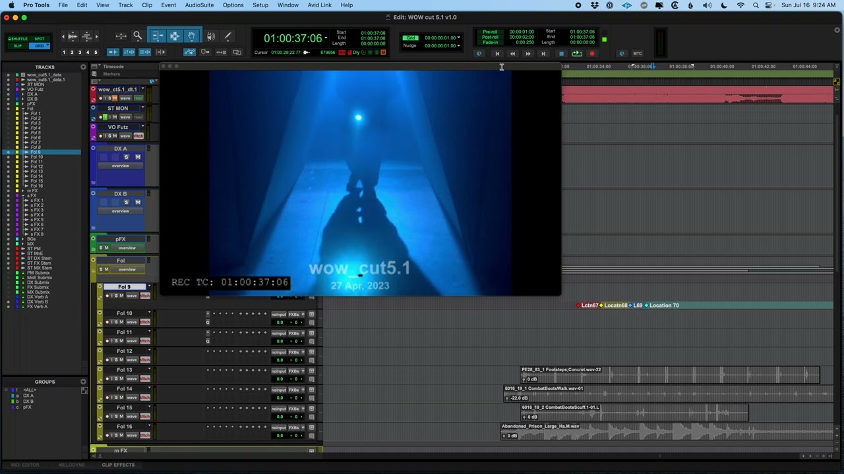Image resolution: width=844 pixels, height=474 pixels.
Task: Select the Selector tool
Action: [175, 36]
